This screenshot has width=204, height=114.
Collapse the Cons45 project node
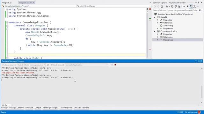[x=155, y=17]
